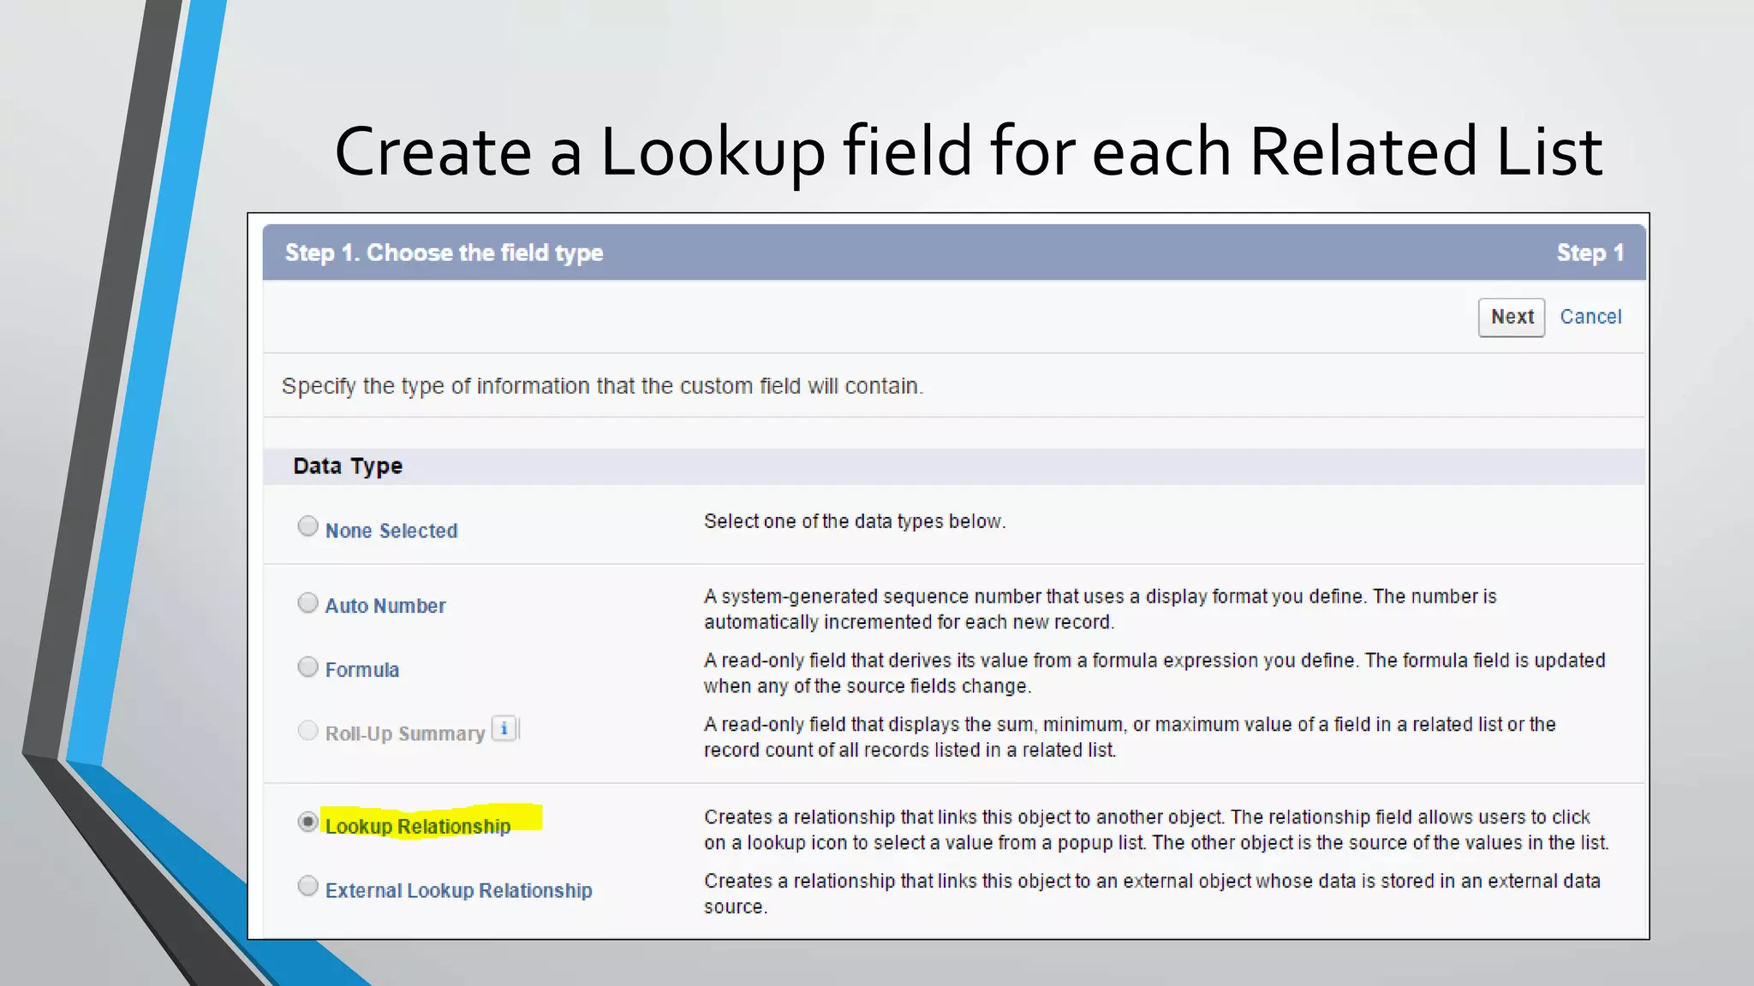
Task: Choose External Lookup Relationship radio option
Action: [307, 886]
